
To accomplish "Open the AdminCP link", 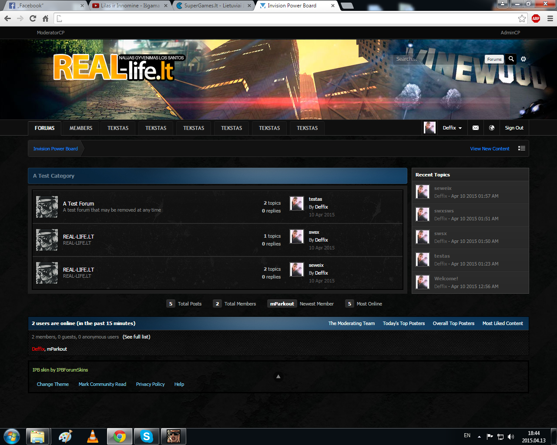I will pyautogui.click(x=510, y=33).
